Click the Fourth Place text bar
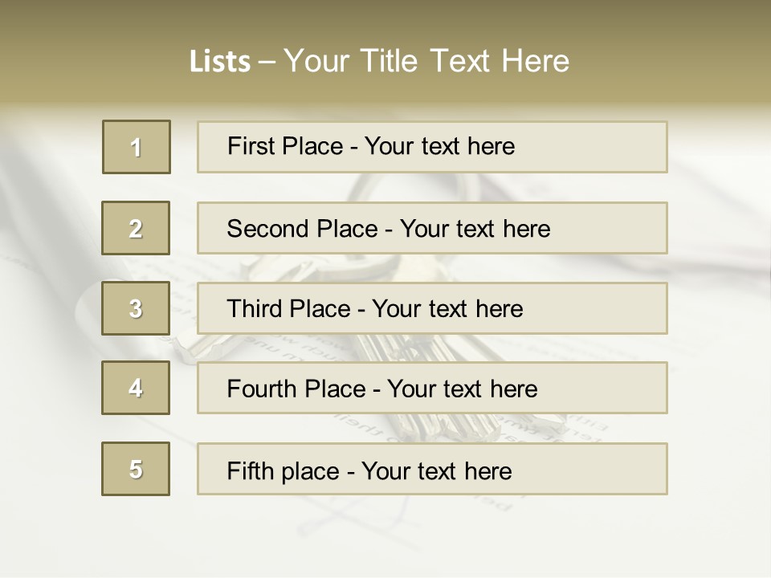The image size is (771, 578). (x=432, y=388)
